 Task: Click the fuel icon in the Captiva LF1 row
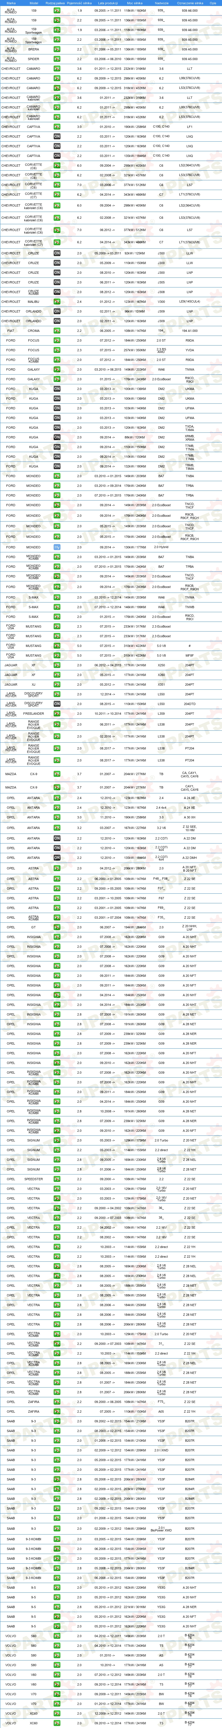tap(57, 127)
